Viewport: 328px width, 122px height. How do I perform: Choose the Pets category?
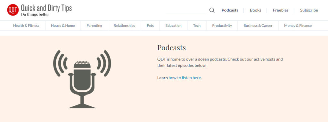pos(150,25)
